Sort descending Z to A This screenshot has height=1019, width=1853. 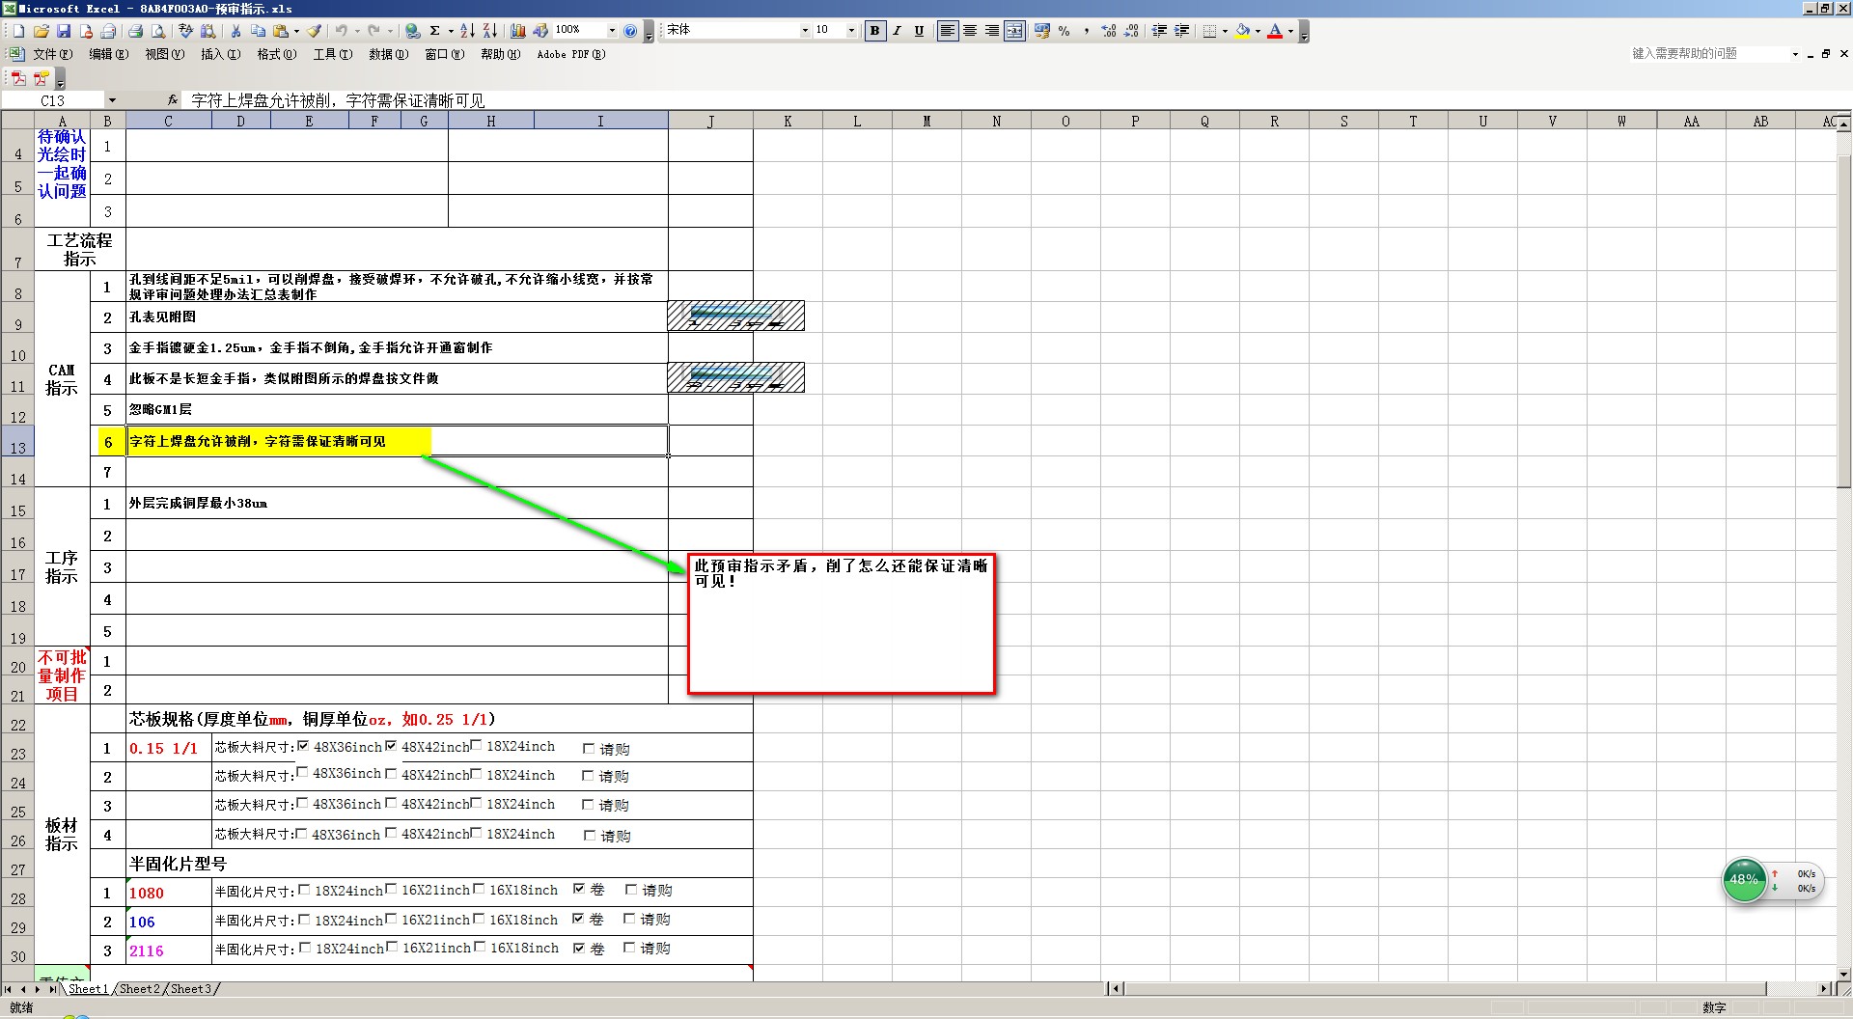489,31
